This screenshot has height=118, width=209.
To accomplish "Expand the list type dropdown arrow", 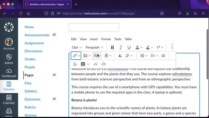I will coord(157,56).
